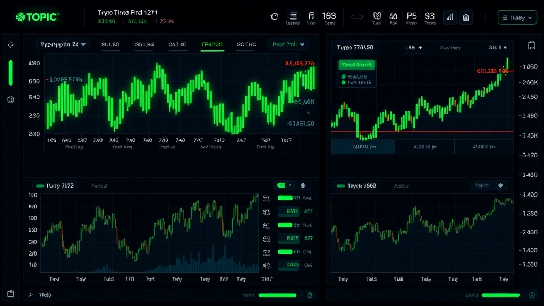Click the red price label on main candlestick chart
544x306 pixels.
point(300,64)
